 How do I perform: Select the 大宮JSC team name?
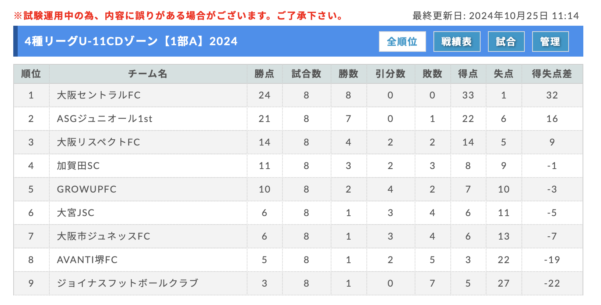(75, 213)
